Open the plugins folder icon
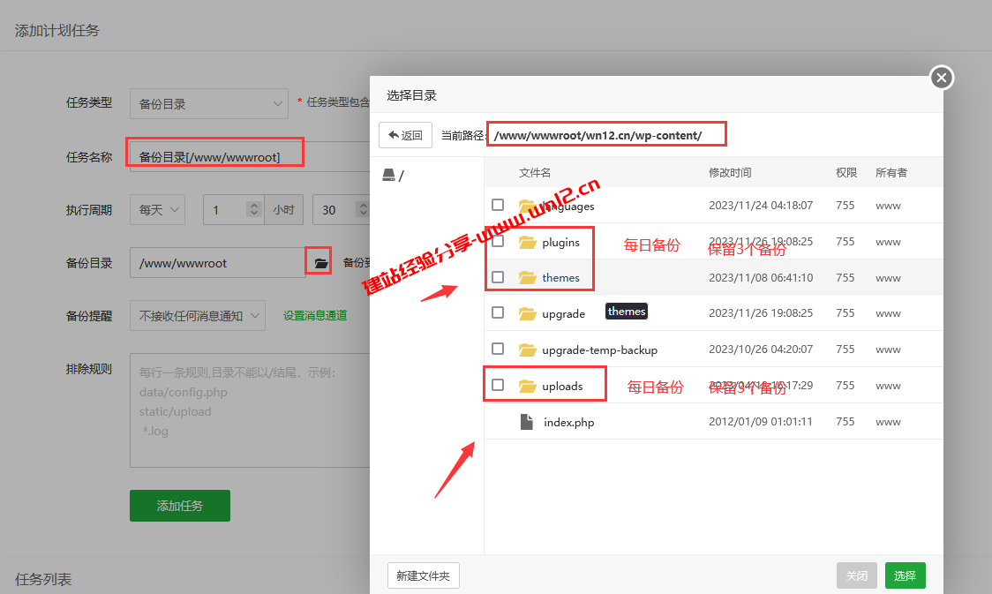Image resolution: width=992 pixels, height=594 pixels. point(529,242)
